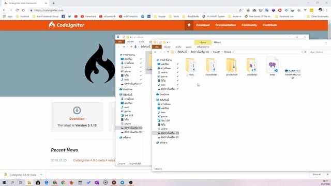Click Chrome's back arrow
Image resolution: width=331 pixels, height=186 pixels.
click(x=5, y=10)
